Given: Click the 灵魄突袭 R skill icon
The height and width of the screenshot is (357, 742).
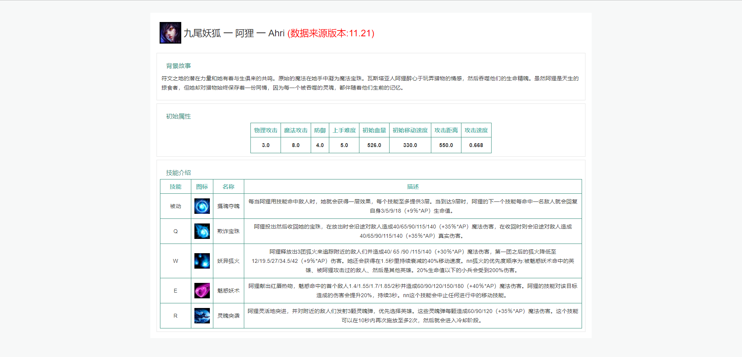Looking at the screenshot, I should tap(202, 316).
